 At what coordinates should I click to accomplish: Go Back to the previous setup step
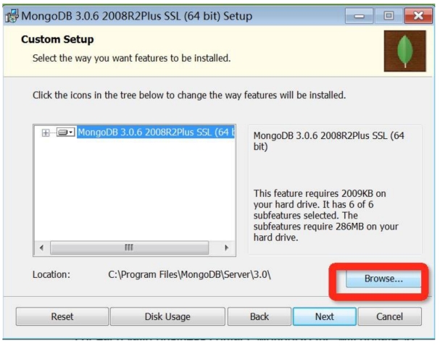(x=260, y=316)
